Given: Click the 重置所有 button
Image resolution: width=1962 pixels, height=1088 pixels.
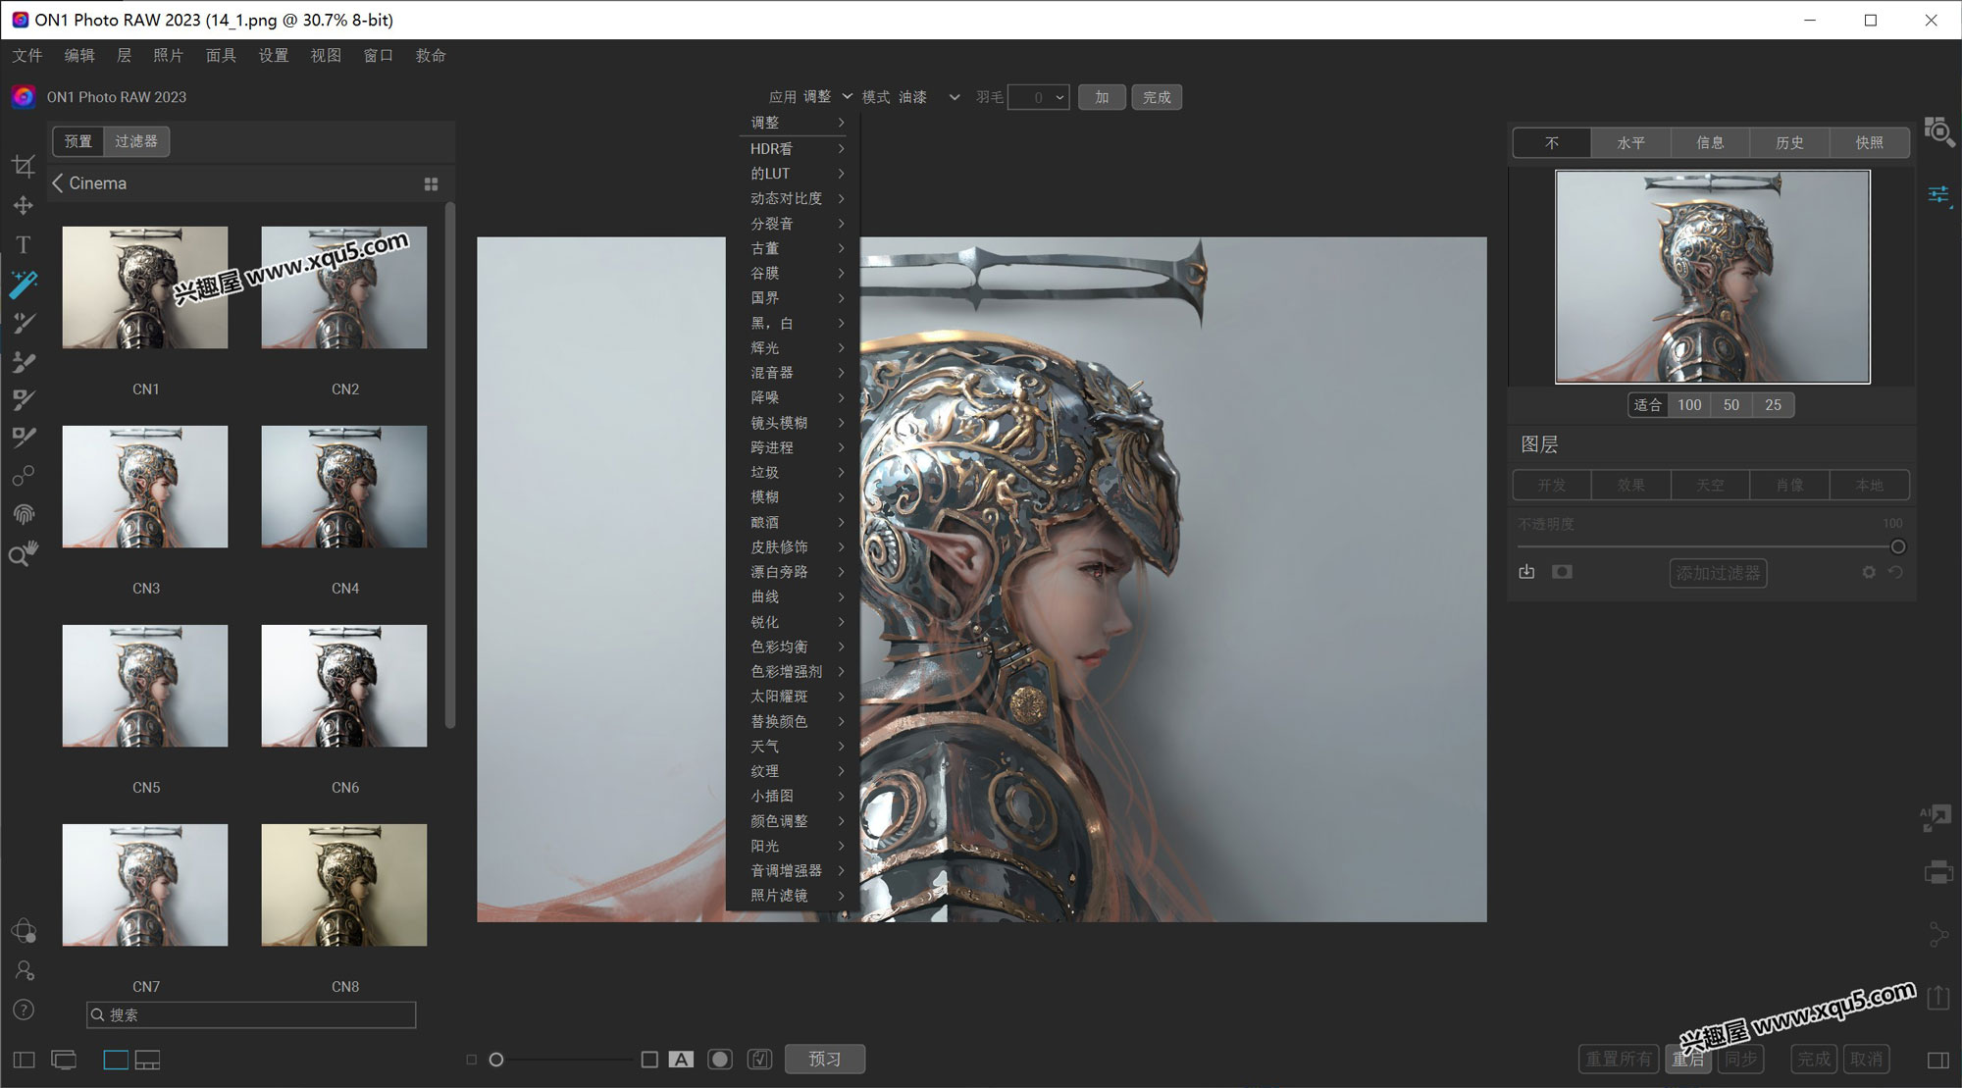Looking at the screenshot, I should pos(1620,1060).
